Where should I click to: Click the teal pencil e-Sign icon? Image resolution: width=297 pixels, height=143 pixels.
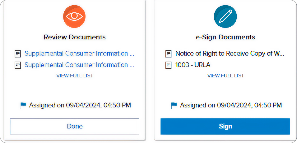click(x=225, y=16)
